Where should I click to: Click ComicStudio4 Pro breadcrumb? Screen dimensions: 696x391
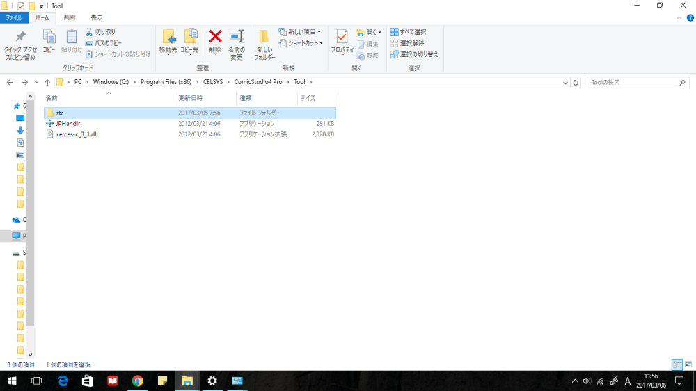[x=258, y=82]
